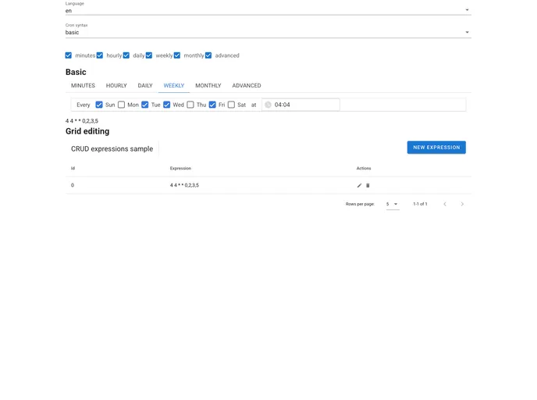Edit expression row 0 with pencil icon

(x=359, y=185)
